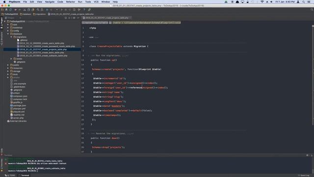Click the red close session X in Terminal
This screenshot has width=314, height=177.
(x=5, y=164)
